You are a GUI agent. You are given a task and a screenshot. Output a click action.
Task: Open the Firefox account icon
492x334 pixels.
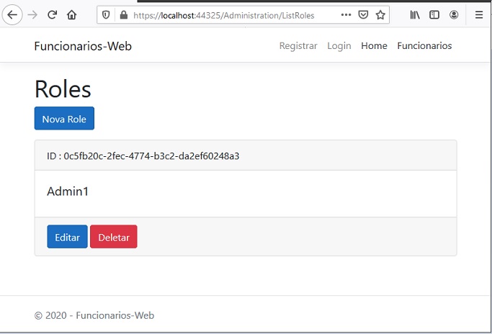(454, 14)
